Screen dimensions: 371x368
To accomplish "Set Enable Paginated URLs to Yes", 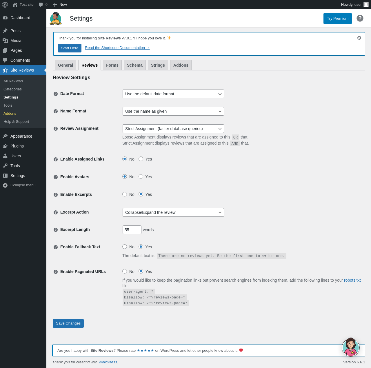I will pos(141,271).
